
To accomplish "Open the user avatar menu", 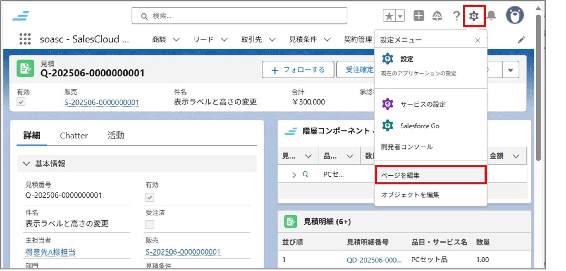I will click(x=515, y=15).
